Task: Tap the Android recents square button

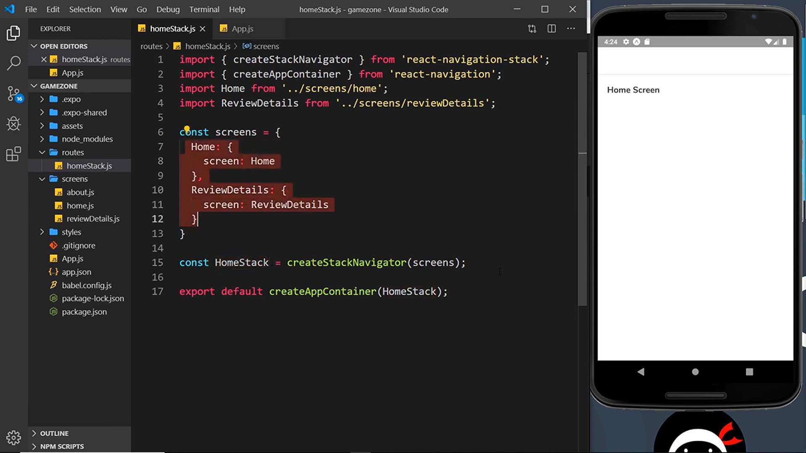Action: tap(749, 372)
